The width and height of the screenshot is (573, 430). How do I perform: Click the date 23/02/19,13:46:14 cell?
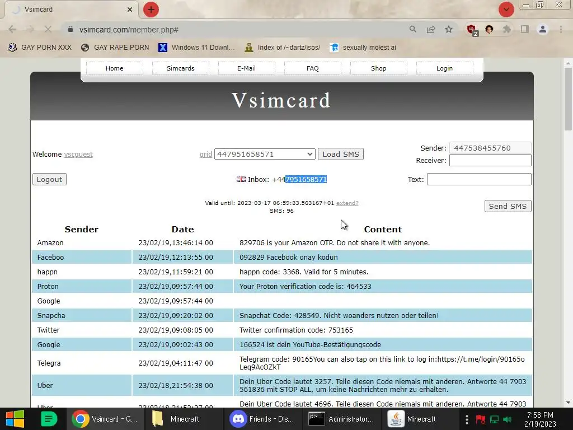click(175, 243)
